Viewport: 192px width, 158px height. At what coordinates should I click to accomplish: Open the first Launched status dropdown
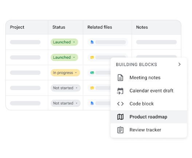point(64,42)
